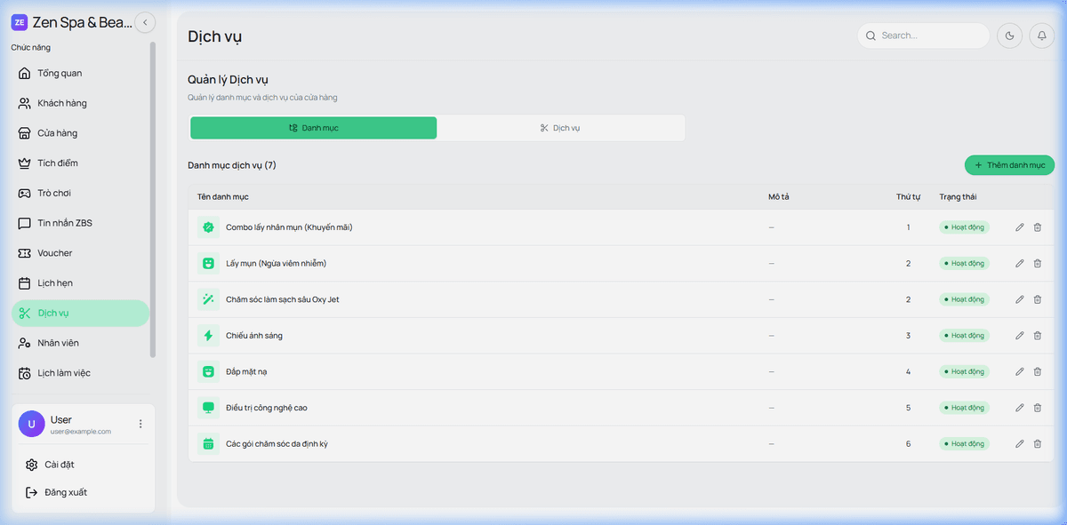Screen dimensions: 1067x525
Task: Delete Các gói chăm sóc da định kỳ
Action: (1038, 443)
